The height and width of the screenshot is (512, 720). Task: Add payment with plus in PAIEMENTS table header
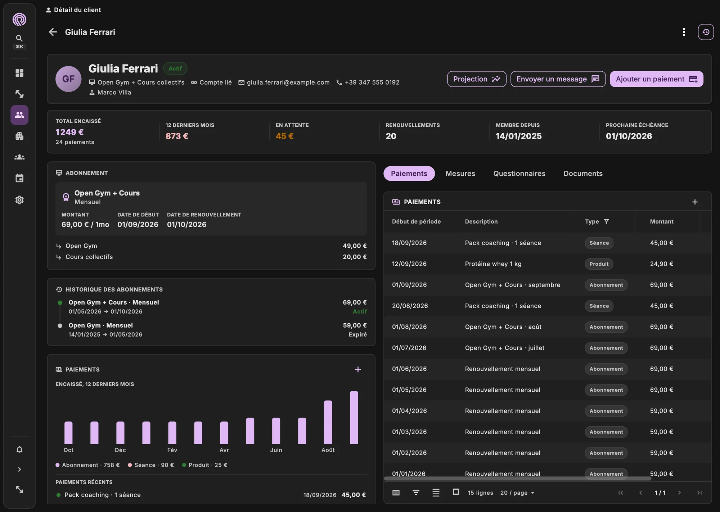point(695,202)
